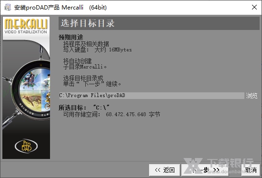Click the 选择目标目录或 instruction text

[x=83, y=78]
